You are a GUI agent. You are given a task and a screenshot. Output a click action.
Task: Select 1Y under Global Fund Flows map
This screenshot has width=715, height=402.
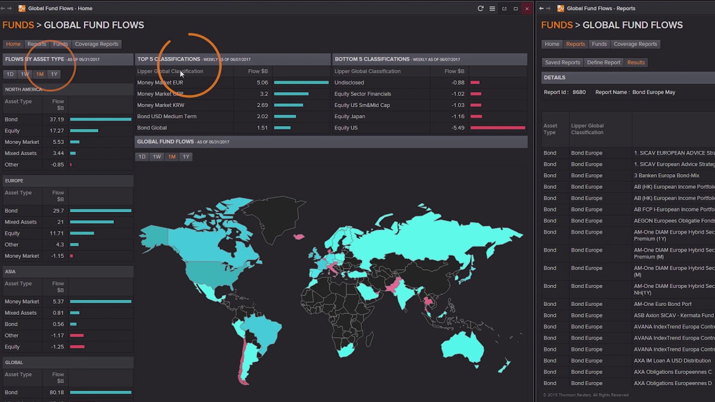[x=186, y=156]
